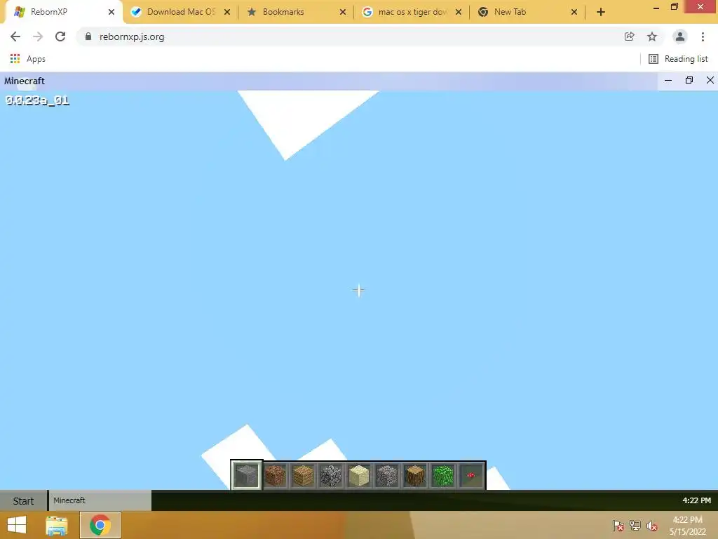The width and height of the screenshot is (718, 539).
Task: Open the Windows Start menu
Action: (x=17, y=525)
